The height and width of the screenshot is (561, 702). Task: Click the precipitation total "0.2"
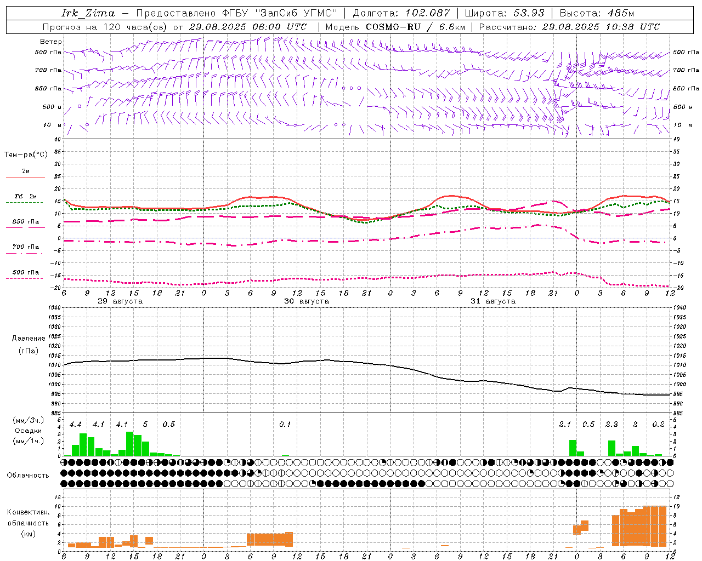pyautogui.click(x=659, y=424)
